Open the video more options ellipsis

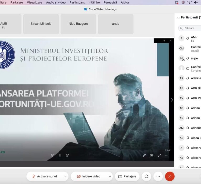coord(167,155)
